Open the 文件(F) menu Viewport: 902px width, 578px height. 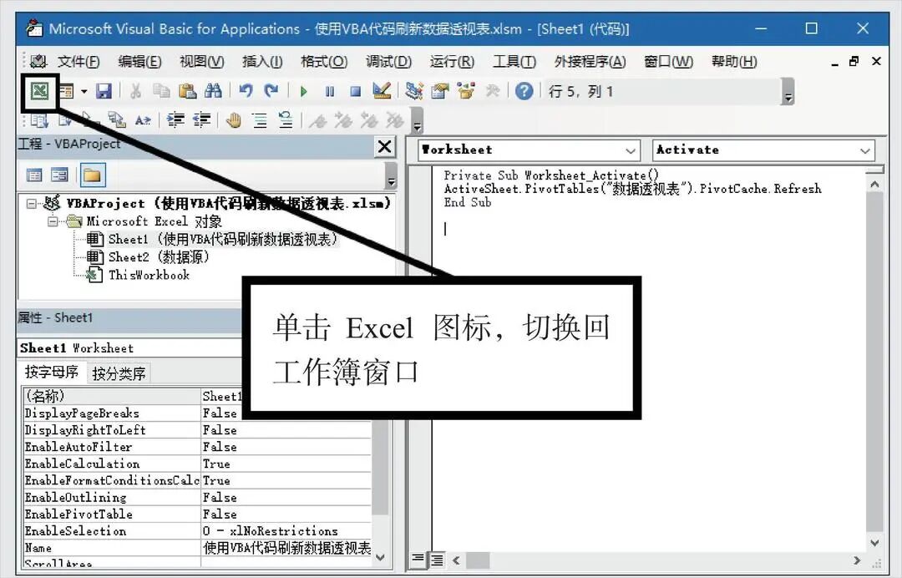79,62
